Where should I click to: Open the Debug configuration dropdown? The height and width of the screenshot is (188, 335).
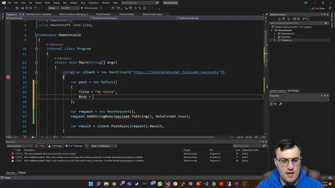(53, 8)
